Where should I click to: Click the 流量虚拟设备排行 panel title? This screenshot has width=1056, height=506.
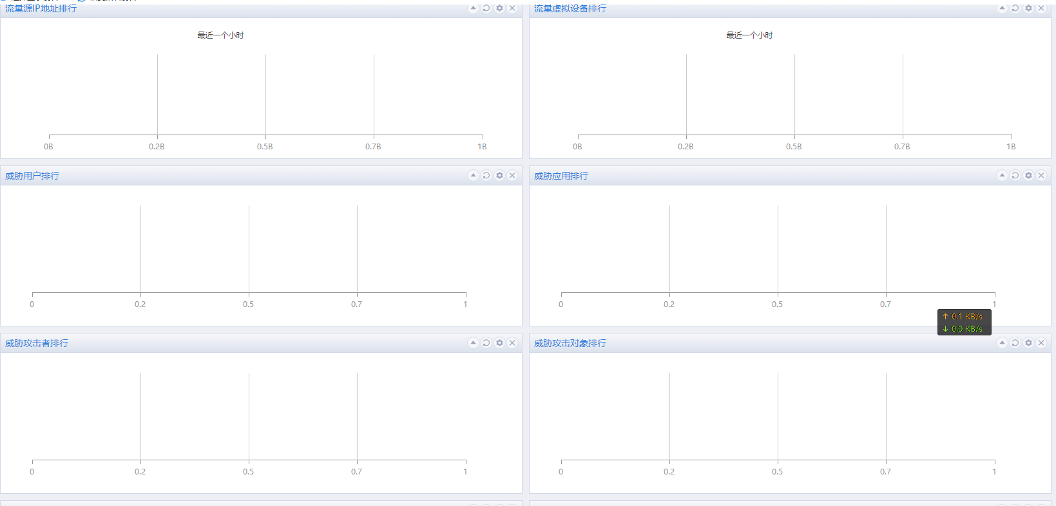pyautogui.click(x=570, y=8)
